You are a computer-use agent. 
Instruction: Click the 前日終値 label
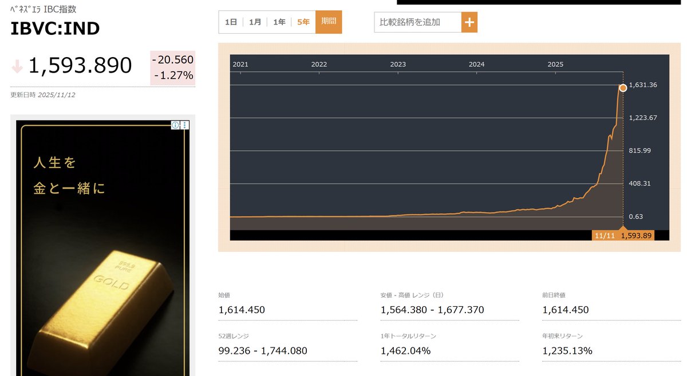point(554,295)
